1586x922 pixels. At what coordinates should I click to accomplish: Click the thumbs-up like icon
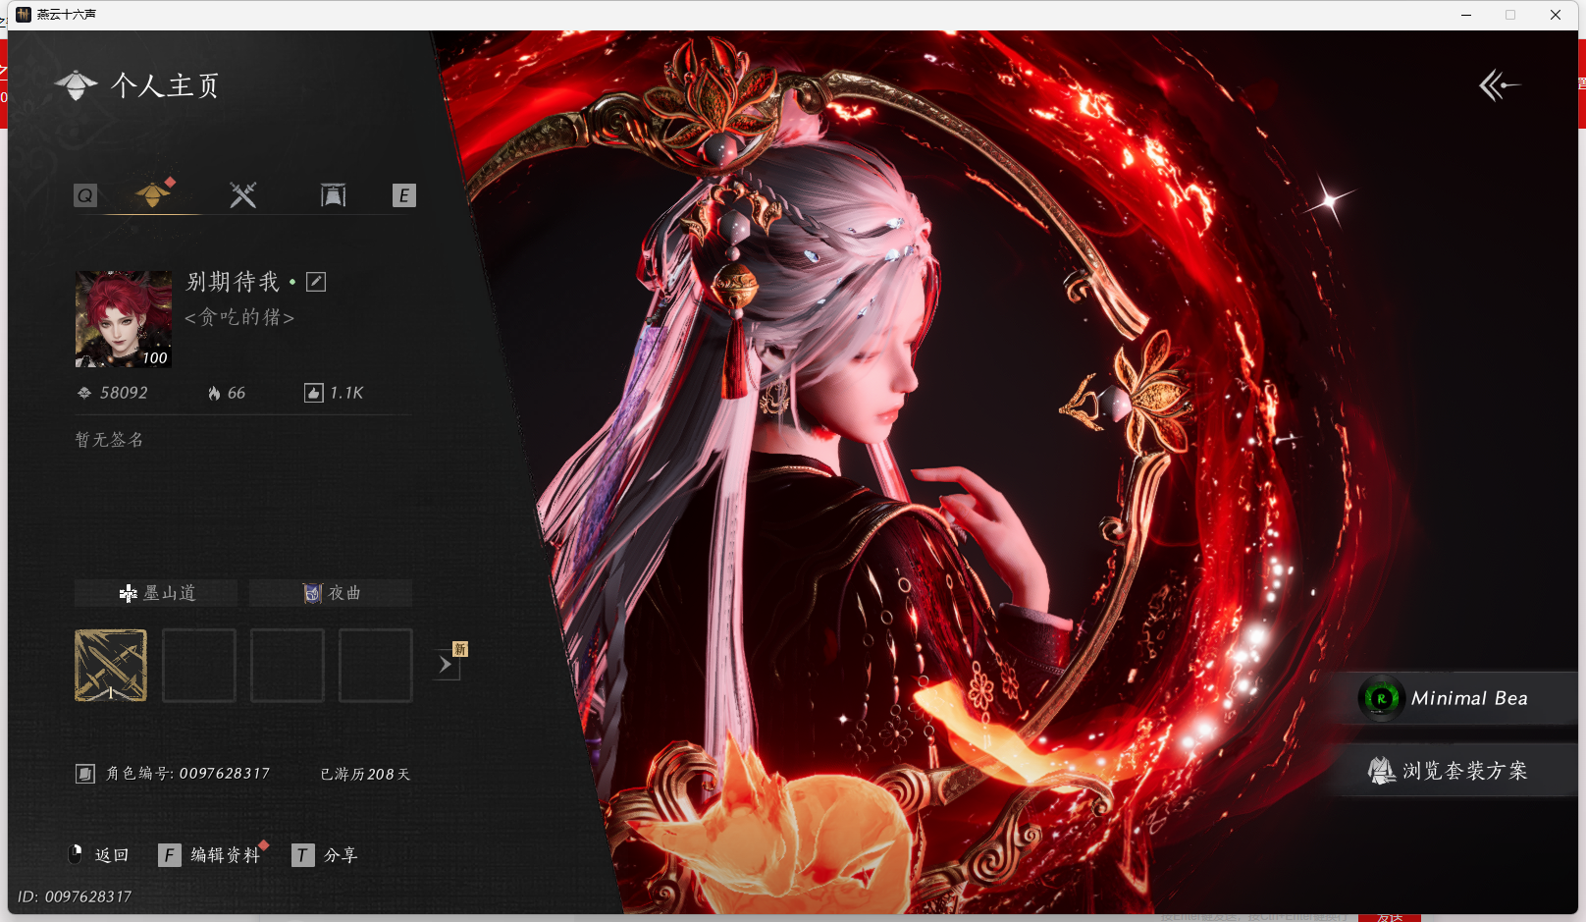[x=313, y=393]
